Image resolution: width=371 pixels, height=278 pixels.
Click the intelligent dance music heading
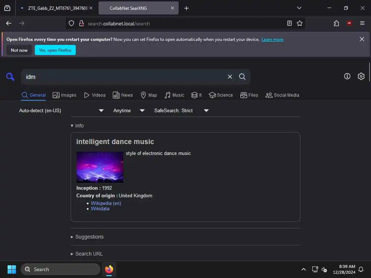tap(115, 142)
